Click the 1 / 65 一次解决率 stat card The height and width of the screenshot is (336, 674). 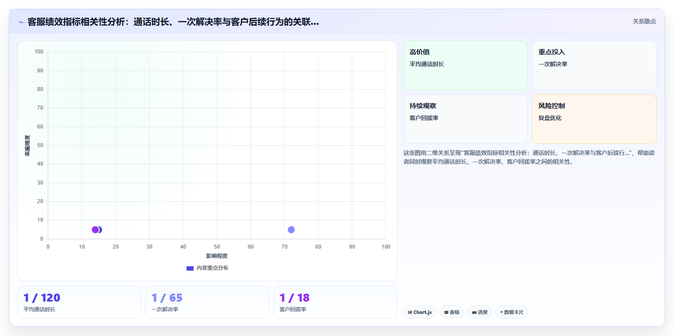207,302
